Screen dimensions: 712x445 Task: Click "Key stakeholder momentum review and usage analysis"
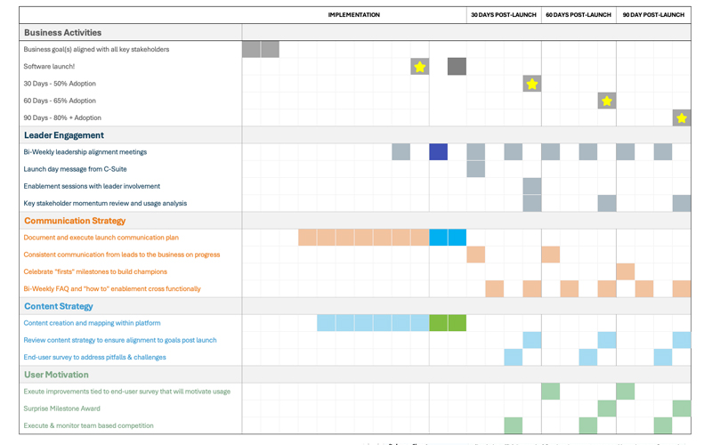point(105,204)
